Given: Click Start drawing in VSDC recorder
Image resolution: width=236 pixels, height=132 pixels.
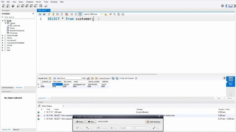Looking at the screenshot, I should 153,122.
